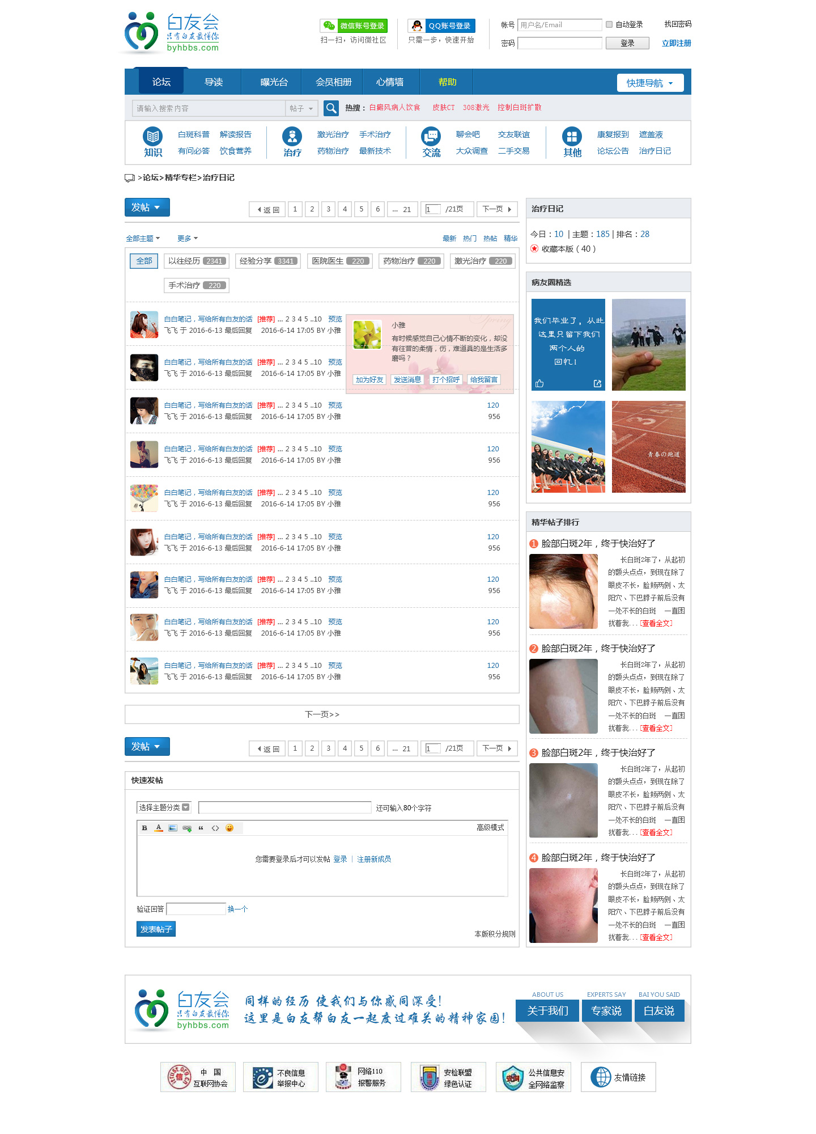
Task: Select the 全部 category filter
Action: click(144, 261)
